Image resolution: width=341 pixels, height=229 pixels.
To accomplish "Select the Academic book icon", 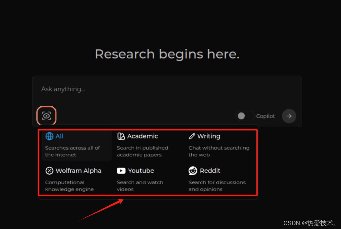I will click(121, 136).
